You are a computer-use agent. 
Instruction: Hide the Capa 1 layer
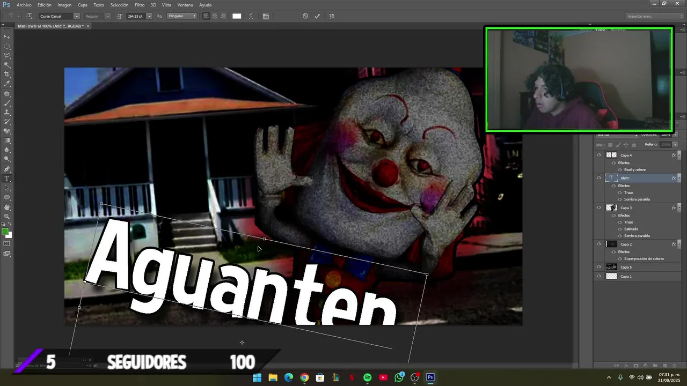tap(599, 277)
